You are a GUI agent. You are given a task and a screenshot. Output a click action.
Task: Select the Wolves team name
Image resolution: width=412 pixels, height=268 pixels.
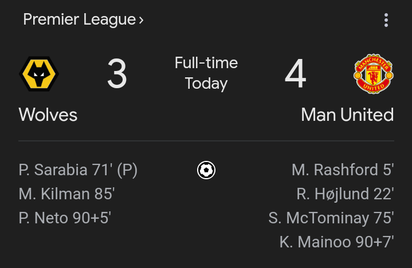(x=48, y=115)
